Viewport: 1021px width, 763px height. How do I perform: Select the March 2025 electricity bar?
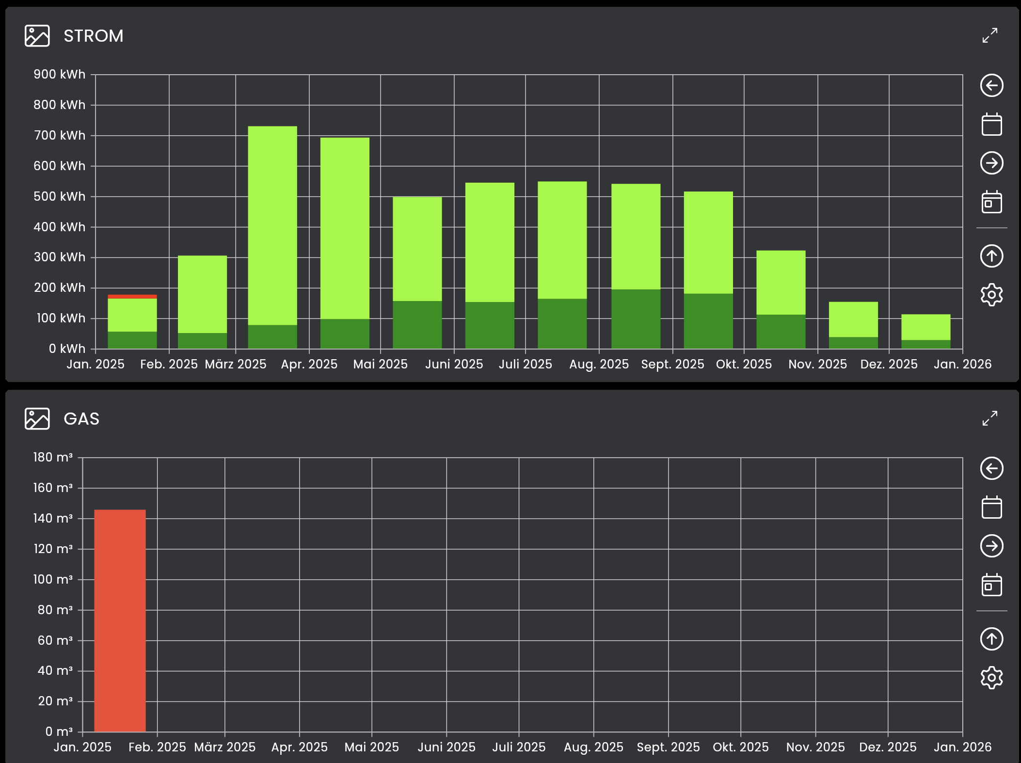[x=272, y=238]
